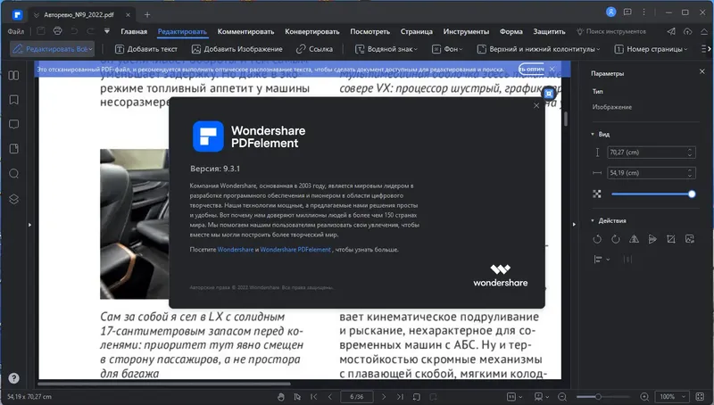Open Верхний и нижний колонтитулы dropdown
The image size is (714, 405).
538,49
